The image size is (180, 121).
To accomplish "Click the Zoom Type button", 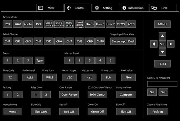I will coord(39,60).
